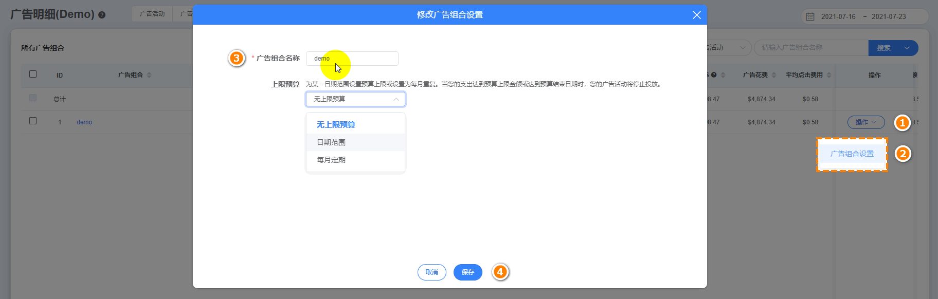This screenshot has height=299, width=938.
Task: Click the 保存 button
Action: [x=467, y=272]
